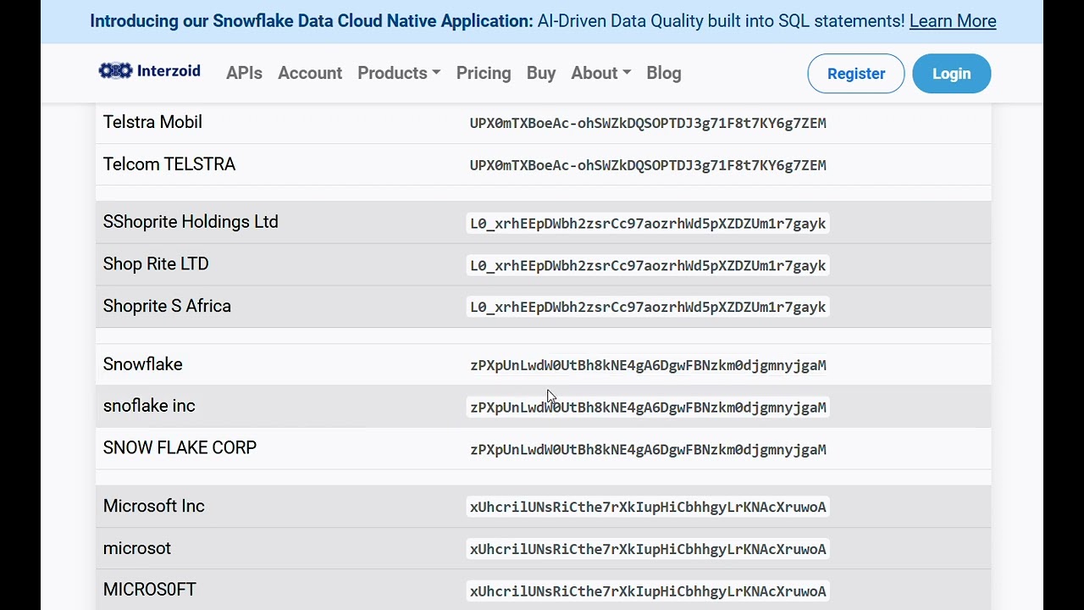This screenshot has height=610, width=1084.
Task: Select the microsot company name
Action: click(137, 548)
